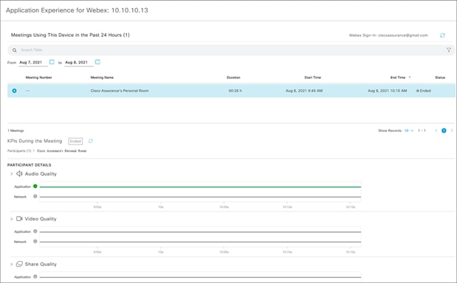The height and width of the screenshot is (283, 457).
Task: Click meeting name Cisco Assurance's Personal Room cell
Action: click(120, 91)
